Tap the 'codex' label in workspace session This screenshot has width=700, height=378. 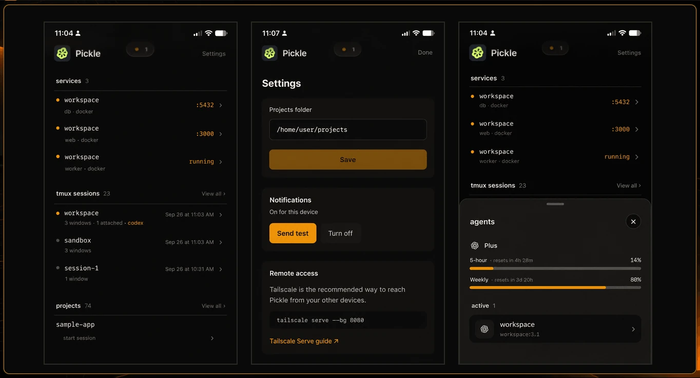click(x=135, y=223)
